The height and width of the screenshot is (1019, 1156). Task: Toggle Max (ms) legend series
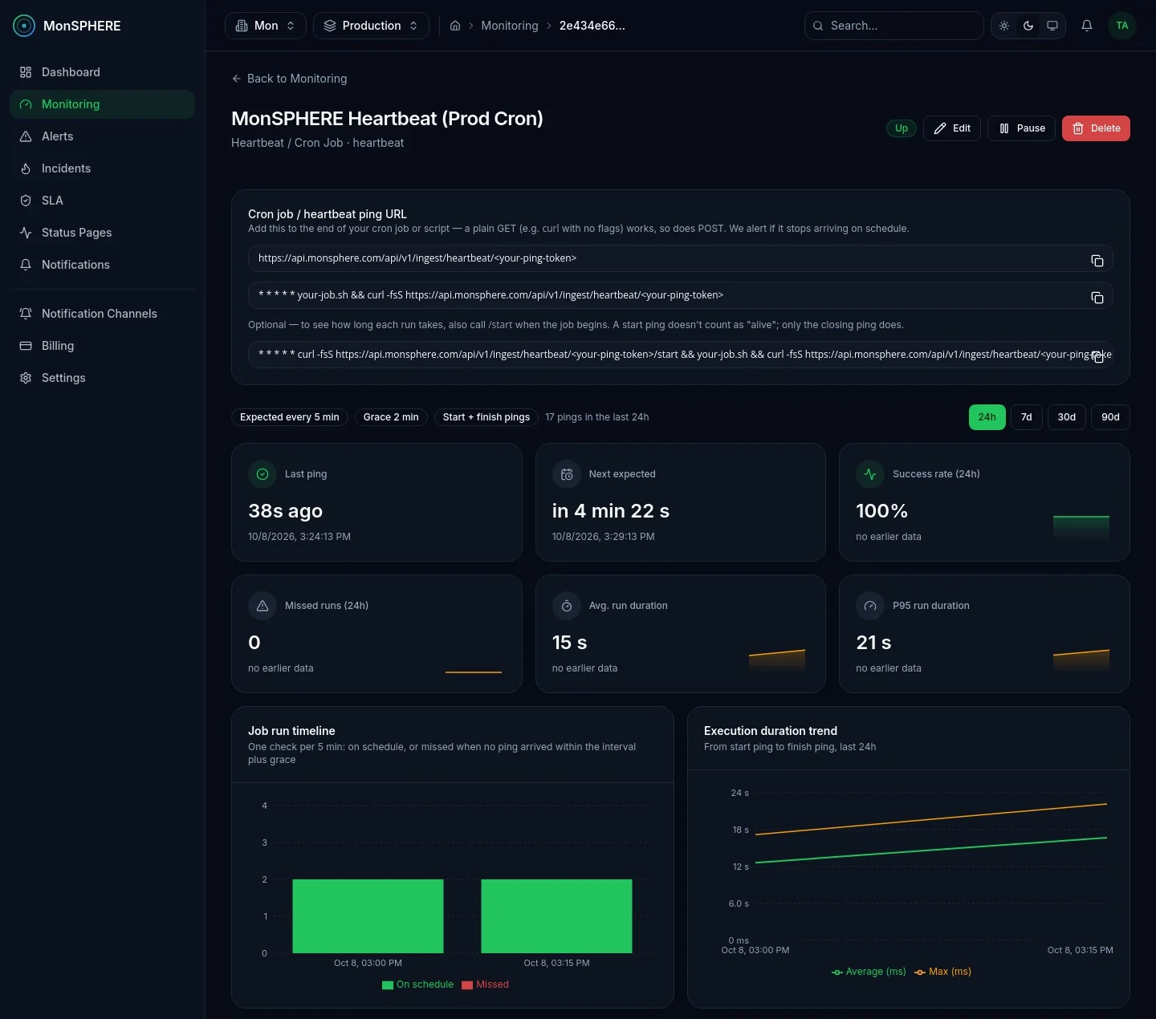click(942, 972)
